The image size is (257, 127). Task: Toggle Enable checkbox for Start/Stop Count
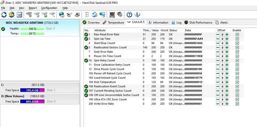coord(237,43)
